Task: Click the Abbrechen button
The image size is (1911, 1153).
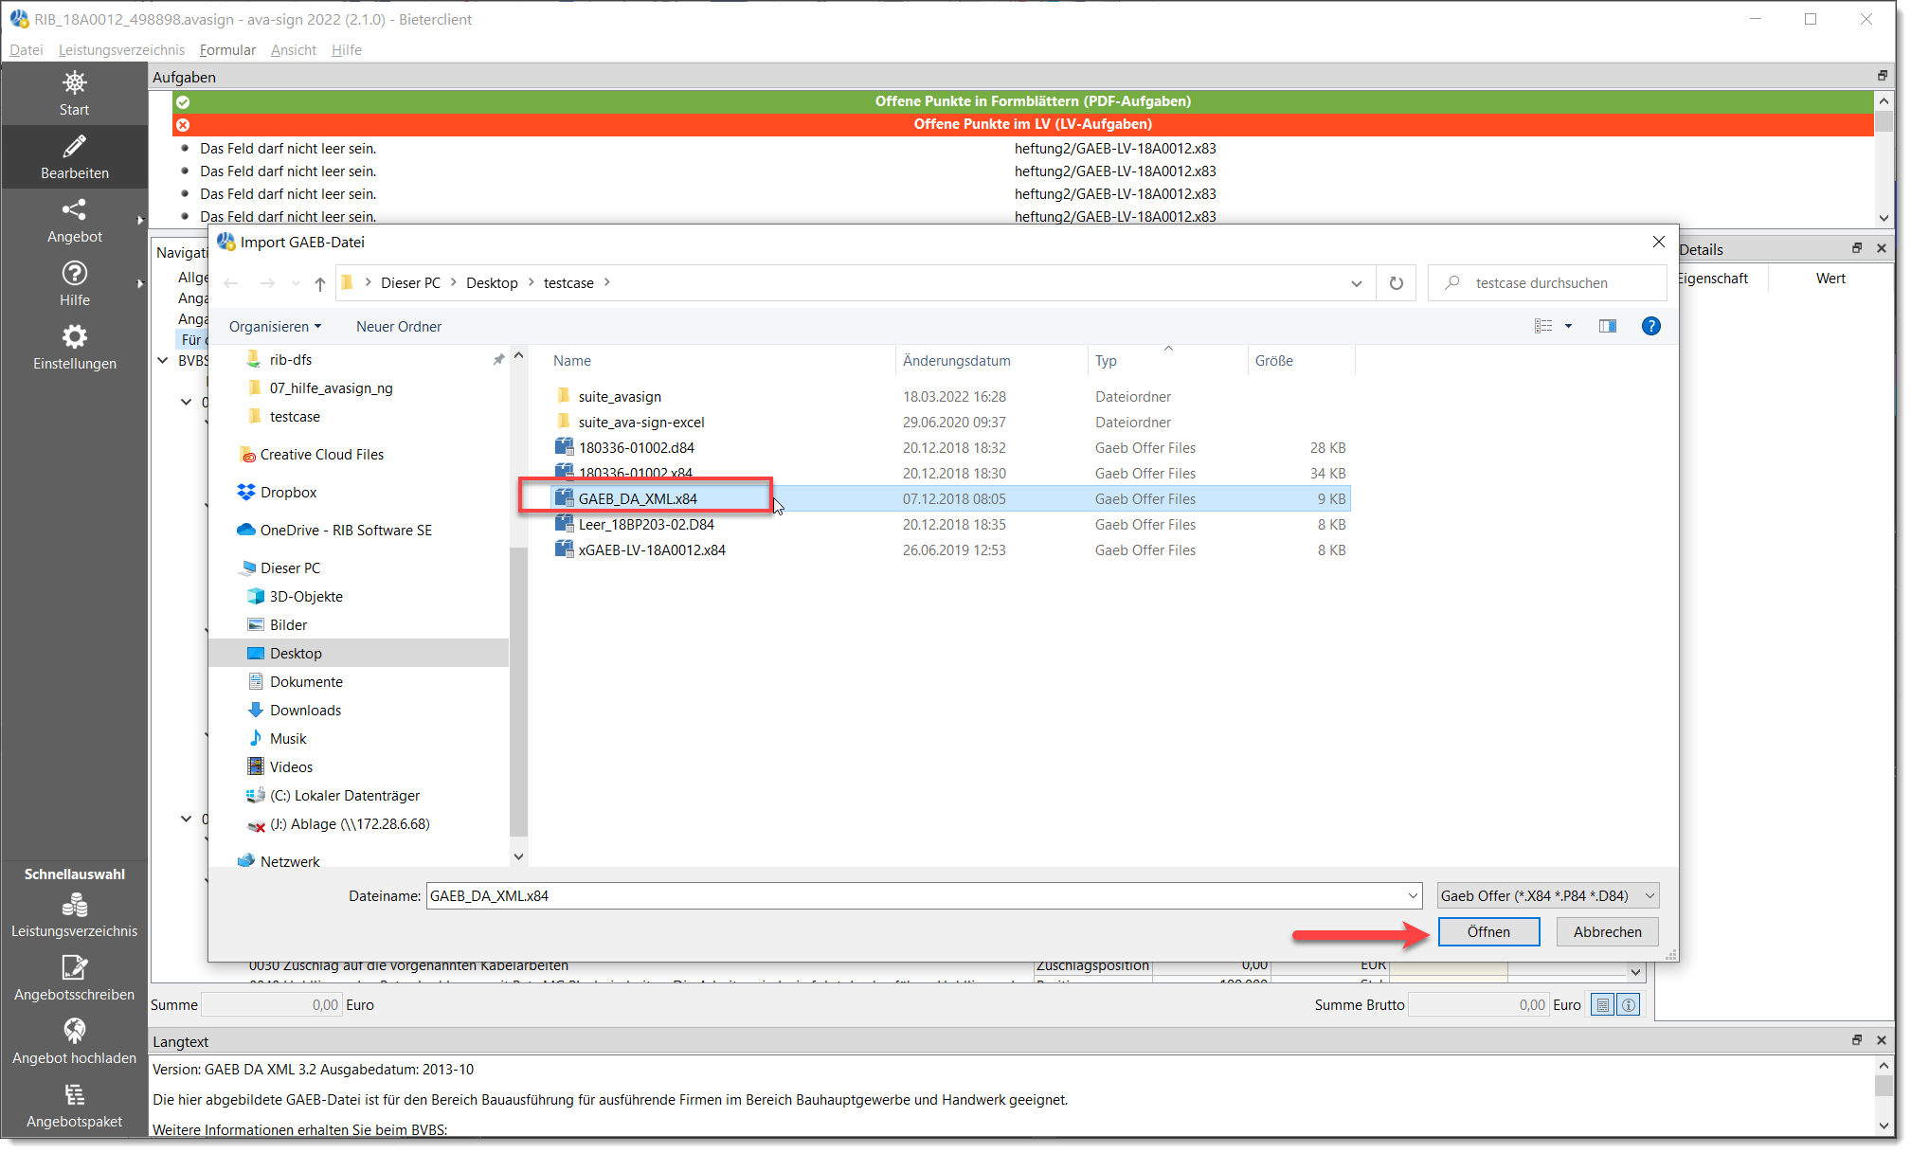Action: [1607, 932]
